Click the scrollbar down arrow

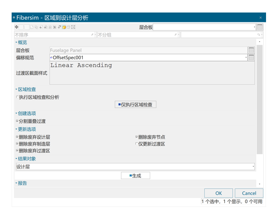point(260,184)
